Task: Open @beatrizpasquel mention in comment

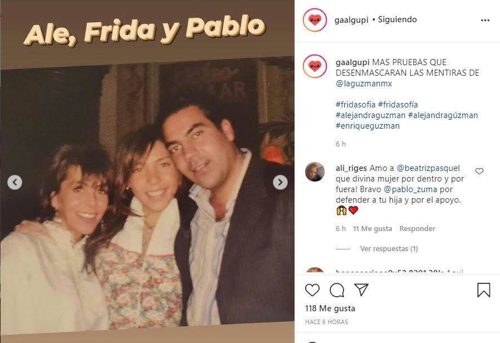Action: [428, 168]
